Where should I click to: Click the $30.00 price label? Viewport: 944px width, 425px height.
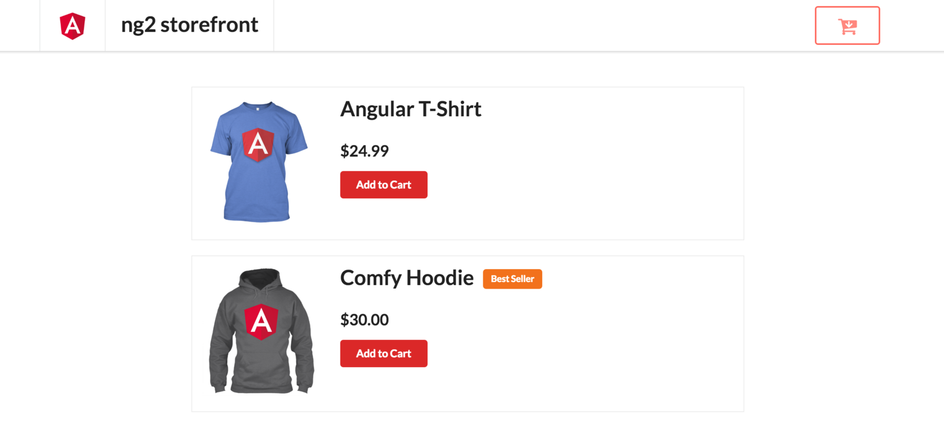365,320
